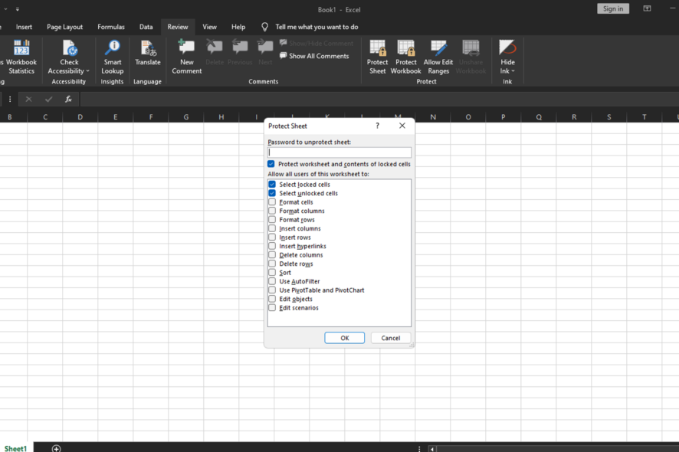Viewport: 679px width, 452px height.
Task: Click Show All Comments
Action: click(x=314, y=56)
